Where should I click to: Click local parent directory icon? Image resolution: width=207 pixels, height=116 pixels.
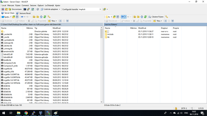pyautogui.click(x=34, y=17)
